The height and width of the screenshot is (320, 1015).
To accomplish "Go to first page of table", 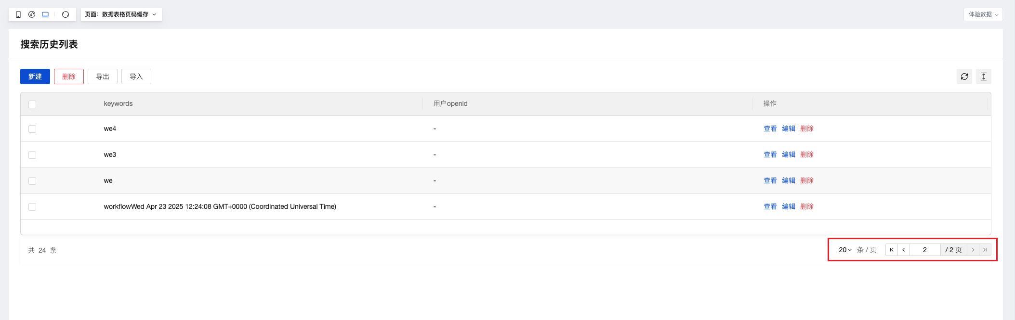I will click(892, 250).
